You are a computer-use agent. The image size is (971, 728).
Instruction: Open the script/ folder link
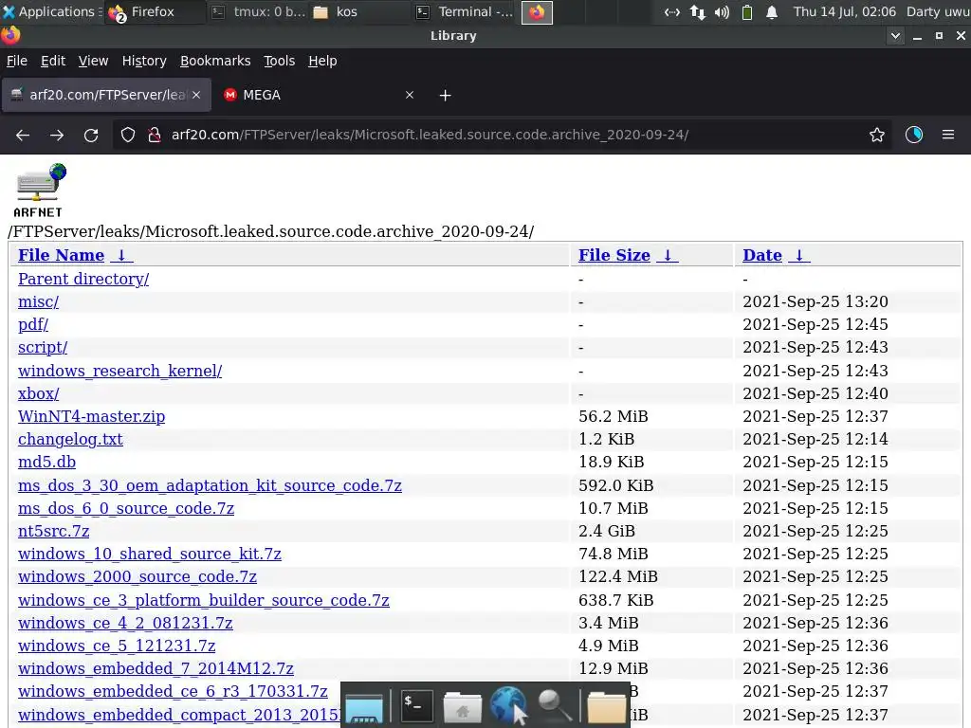(43, 347)
